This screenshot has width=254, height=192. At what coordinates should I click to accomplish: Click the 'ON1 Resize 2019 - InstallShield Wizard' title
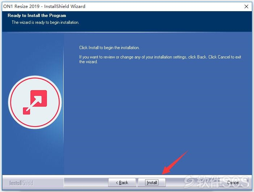[44, 6]
